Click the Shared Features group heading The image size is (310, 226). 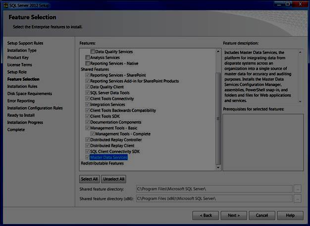[x=95, y=69]
